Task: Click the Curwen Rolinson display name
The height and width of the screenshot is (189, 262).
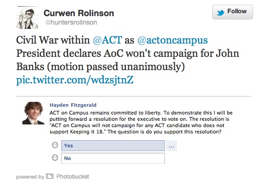Action: (79, 13)
